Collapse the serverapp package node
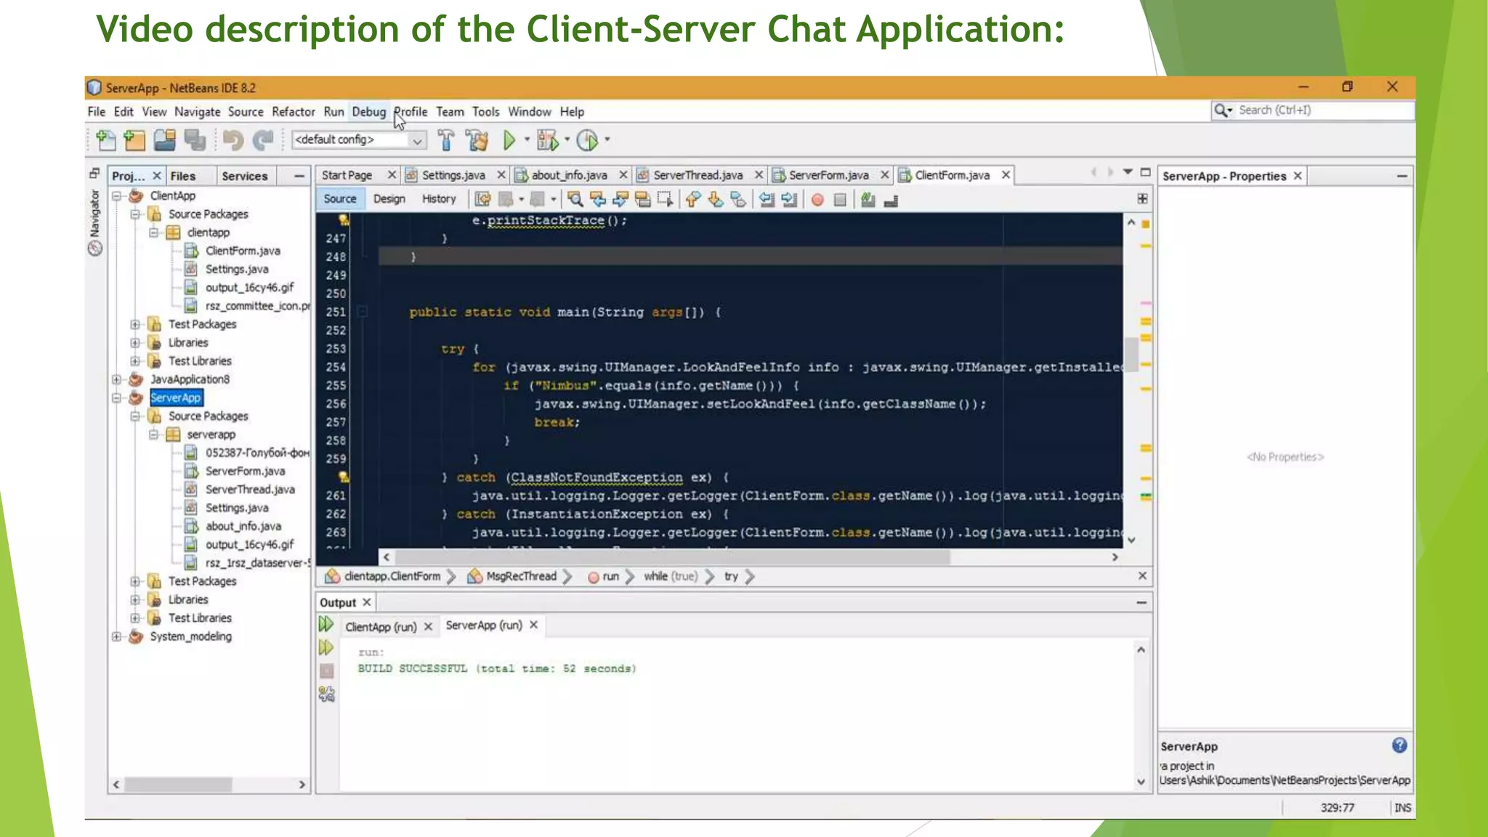This screenshot has width=1488, height=837. coord(153,434)
